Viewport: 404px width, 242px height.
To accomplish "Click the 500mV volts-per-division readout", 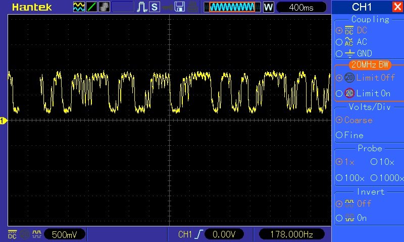I will [x=65, y=234].
